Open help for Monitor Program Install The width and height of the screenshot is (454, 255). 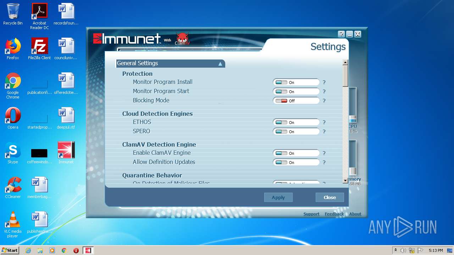[x=324, y=82]
